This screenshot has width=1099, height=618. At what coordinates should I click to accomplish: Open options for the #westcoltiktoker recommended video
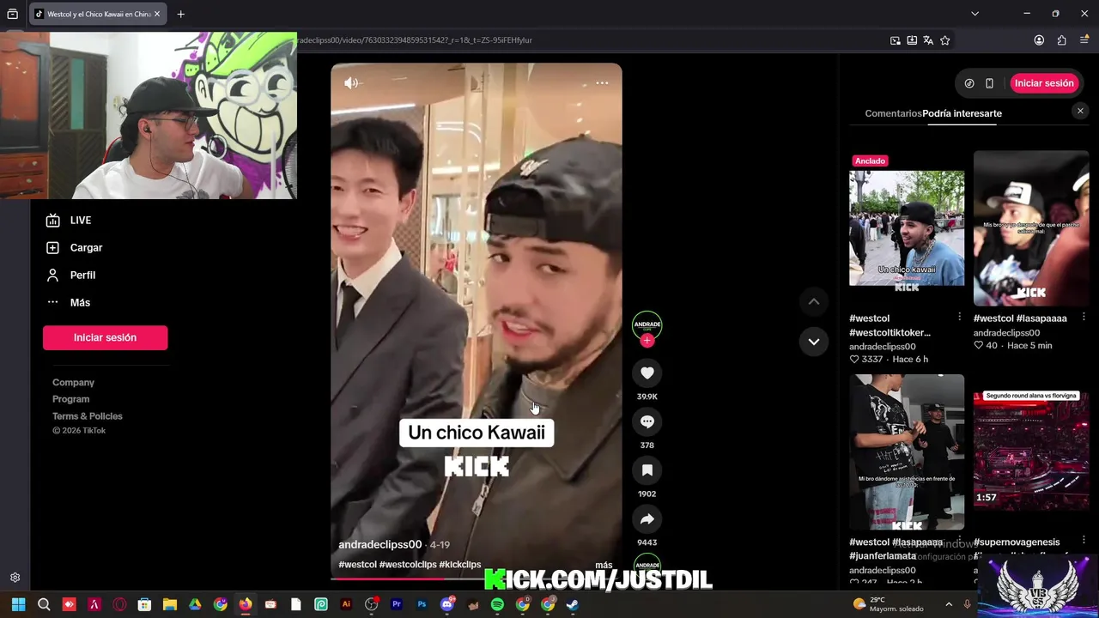[959, 318]
